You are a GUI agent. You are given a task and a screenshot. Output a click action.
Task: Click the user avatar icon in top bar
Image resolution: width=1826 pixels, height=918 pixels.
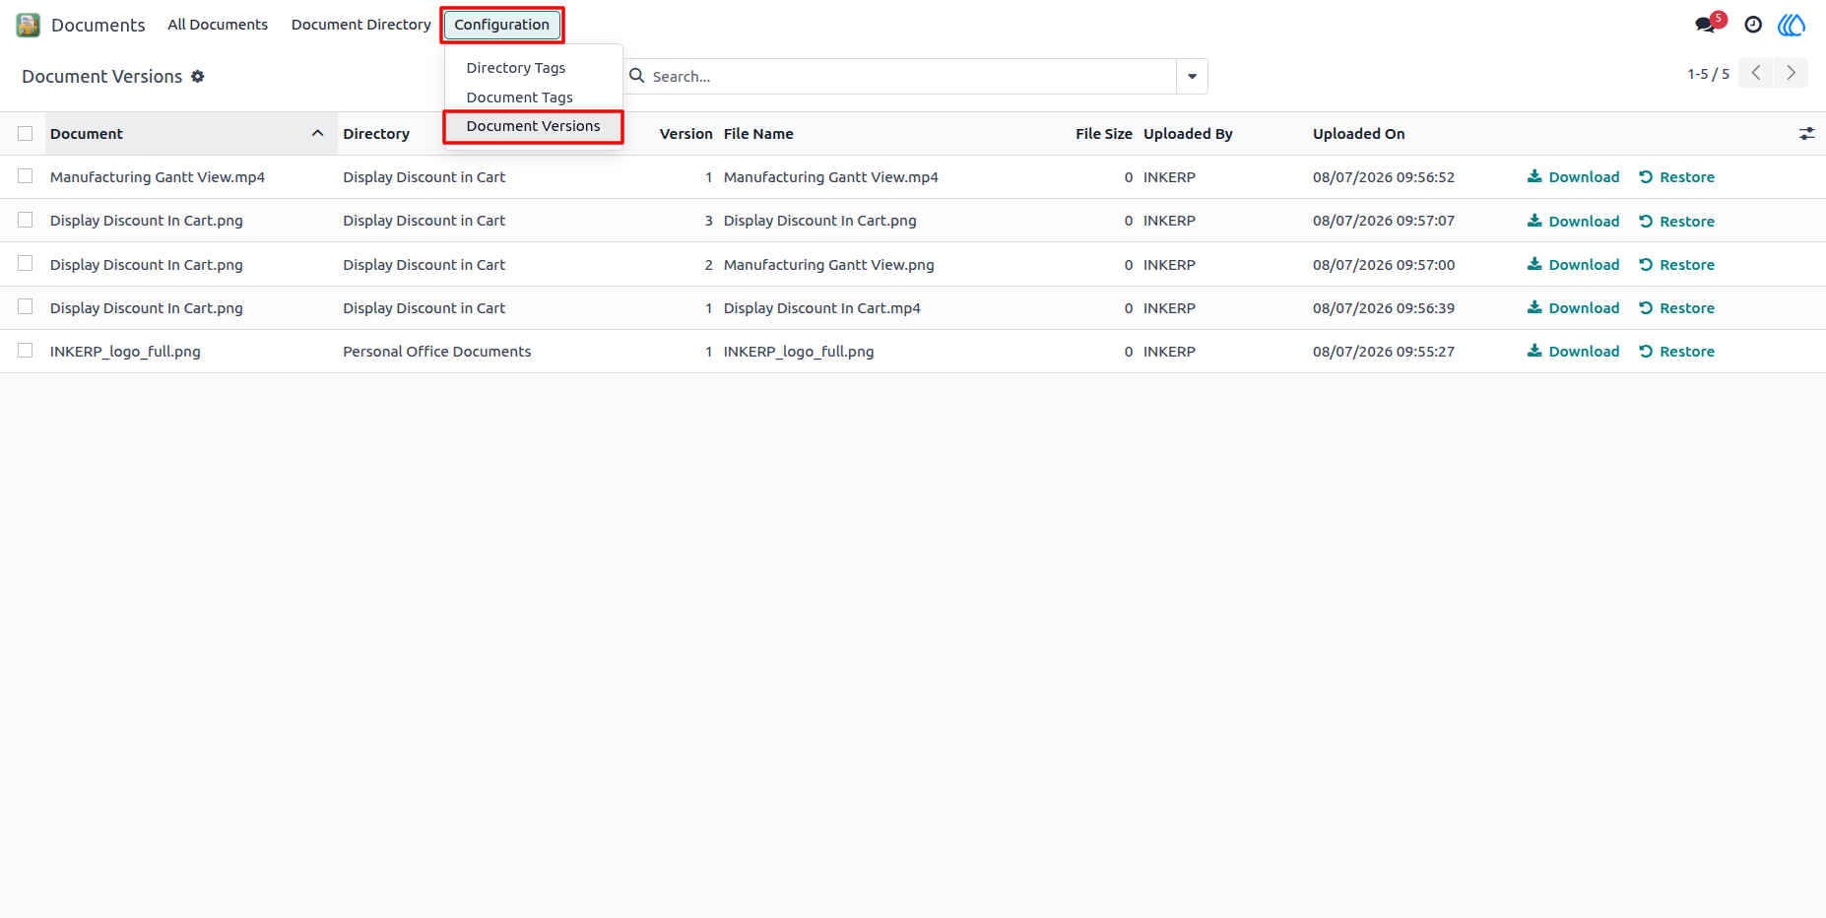click(x=1792, y=25)
